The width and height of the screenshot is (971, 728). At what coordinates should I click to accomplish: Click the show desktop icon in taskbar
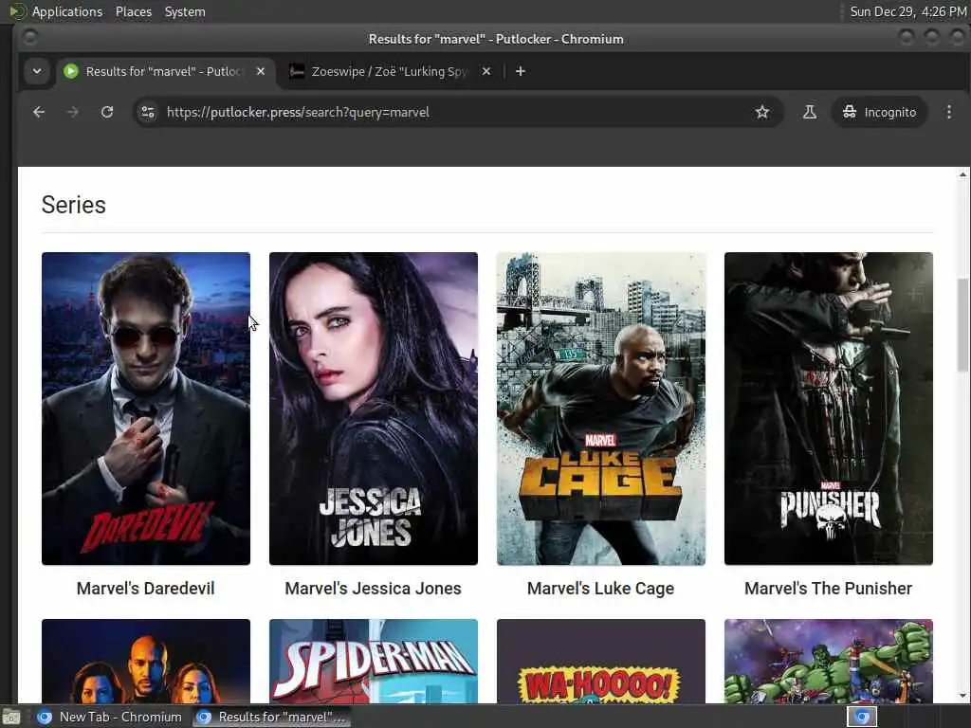[x=11, y=718]
